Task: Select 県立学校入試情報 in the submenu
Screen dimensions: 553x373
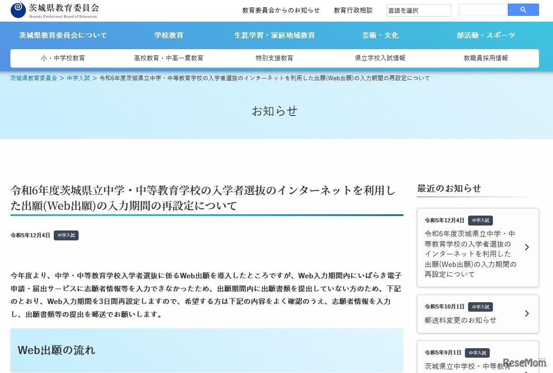Action: click(x=380, y=58)
